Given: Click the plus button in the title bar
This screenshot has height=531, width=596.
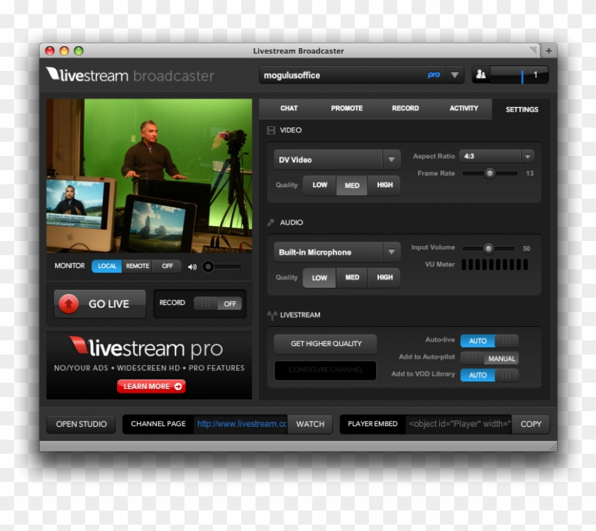Looking at the screenshot, I should tap(548, 51).
